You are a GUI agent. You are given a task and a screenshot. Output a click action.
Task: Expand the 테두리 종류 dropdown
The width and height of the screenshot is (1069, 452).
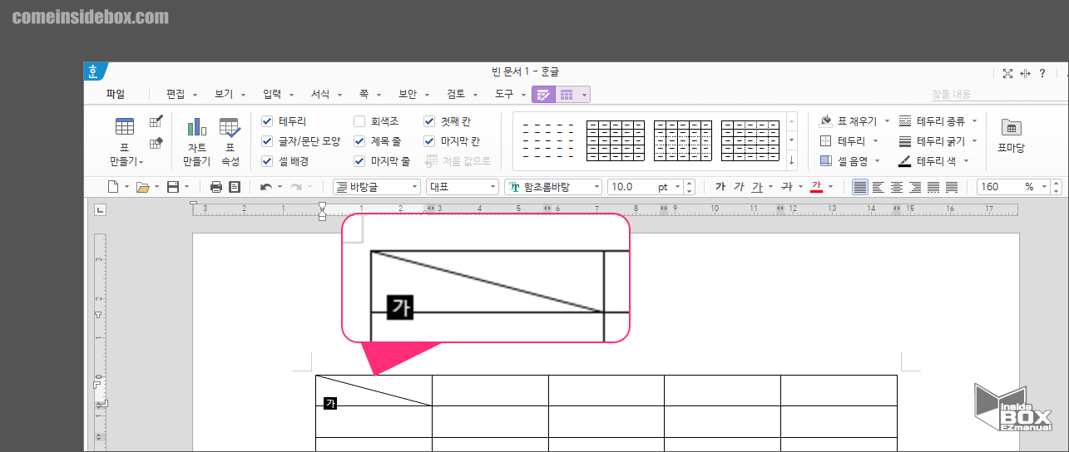click(x=975, y=121)
